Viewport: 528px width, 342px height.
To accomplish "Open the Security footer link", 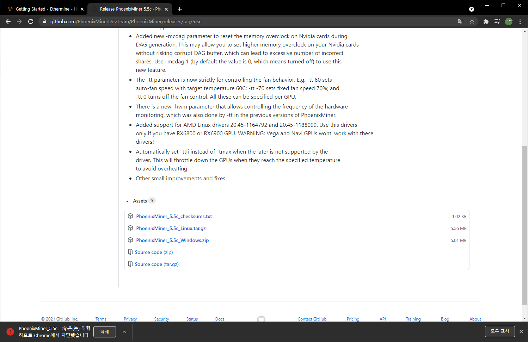I will pos(161,319).
